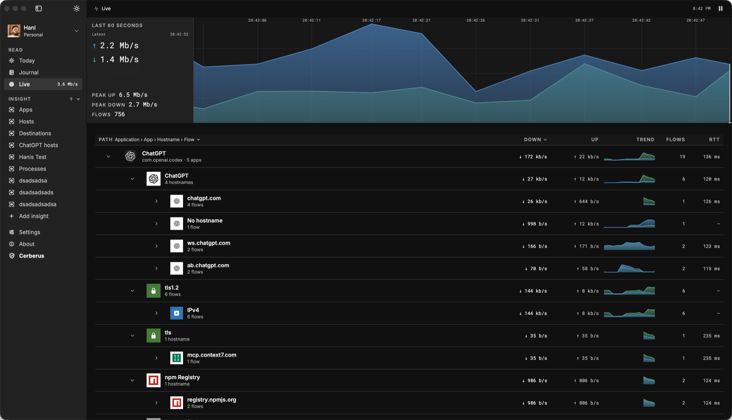Collapse the tls1.2 group

pyautogui.click(x=132, y=291)
